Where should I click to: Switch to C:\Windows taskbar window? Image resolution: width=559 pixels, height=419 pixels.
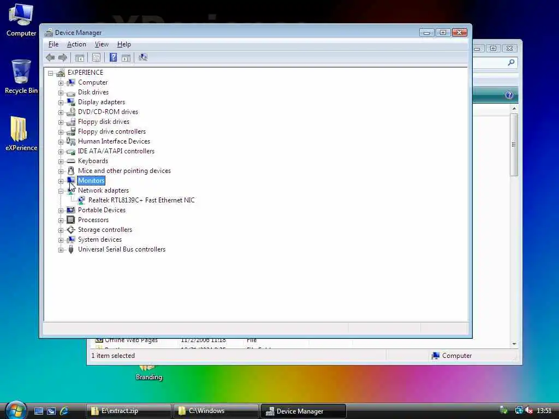pyautogui.click(x=216, y=411)
